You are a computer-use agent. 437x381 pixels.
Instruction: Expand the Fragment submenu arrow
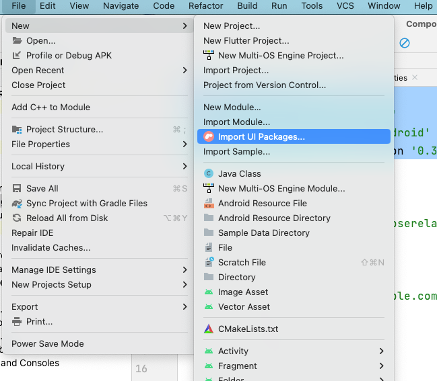point(382,366)
